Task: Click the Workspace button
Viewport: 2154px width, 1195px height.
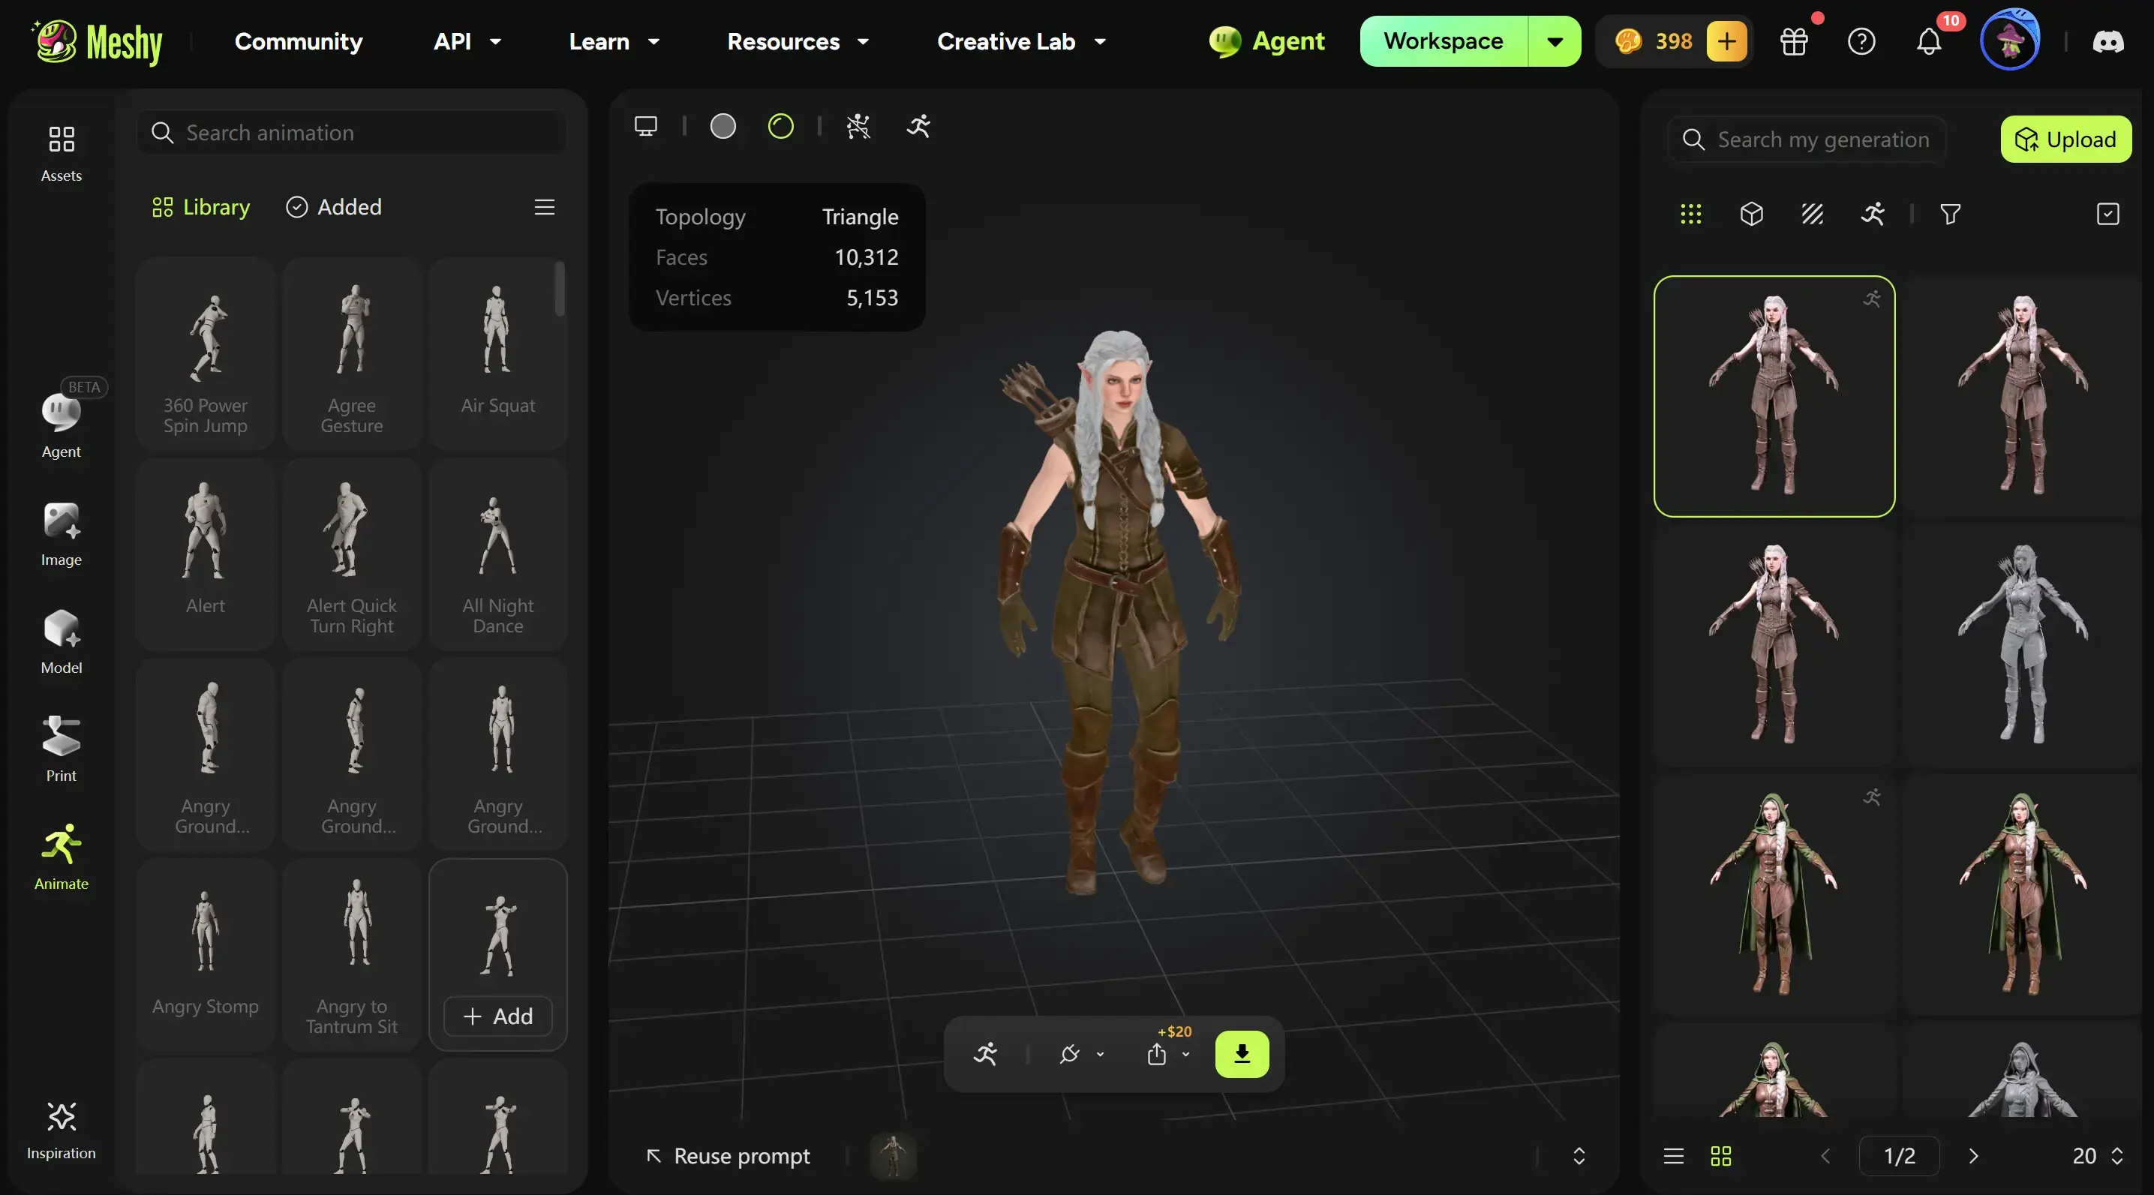Action: [x=1444, y=41]
